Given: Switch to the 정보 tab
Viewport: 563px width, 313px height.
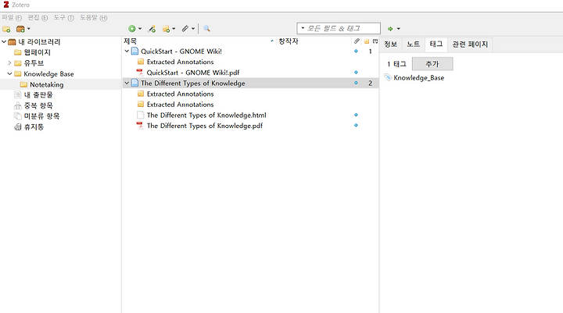Looking at the screenshot, I should click(x=391, y=44).
